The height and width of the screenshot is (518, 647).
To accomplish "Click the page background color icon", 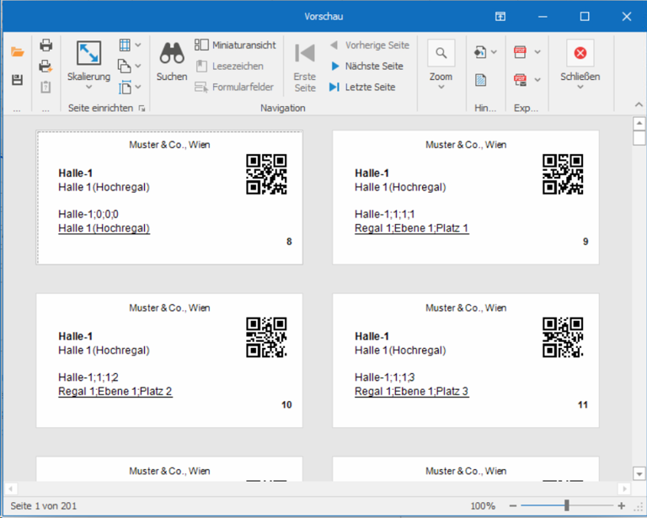I will (480, 52).
